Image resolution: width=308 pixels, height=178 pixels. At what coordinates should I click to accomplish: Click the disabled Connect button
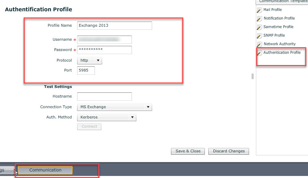pyautogui.click(x=89, y=127)
